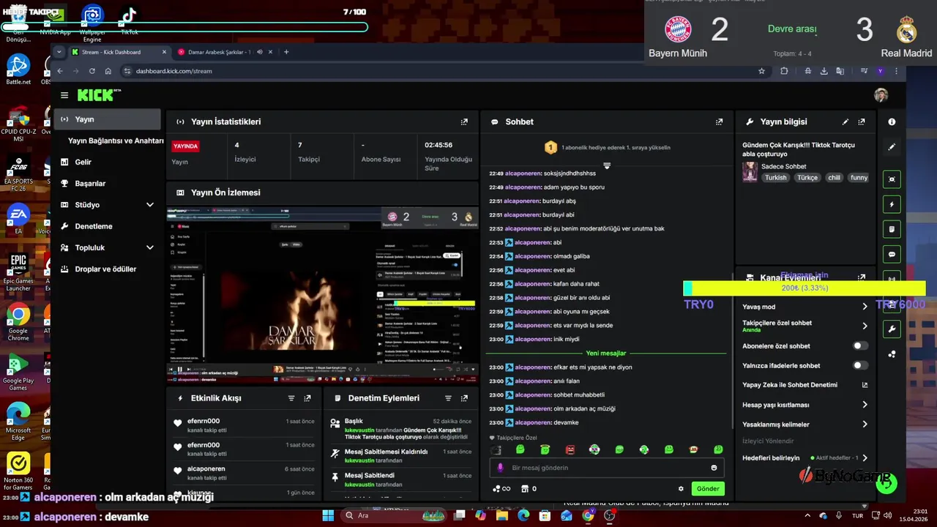This screenshot has height=527, width=937.
Task: Toggle the lightning activity feed shortcut
Action: coord(892,204)
